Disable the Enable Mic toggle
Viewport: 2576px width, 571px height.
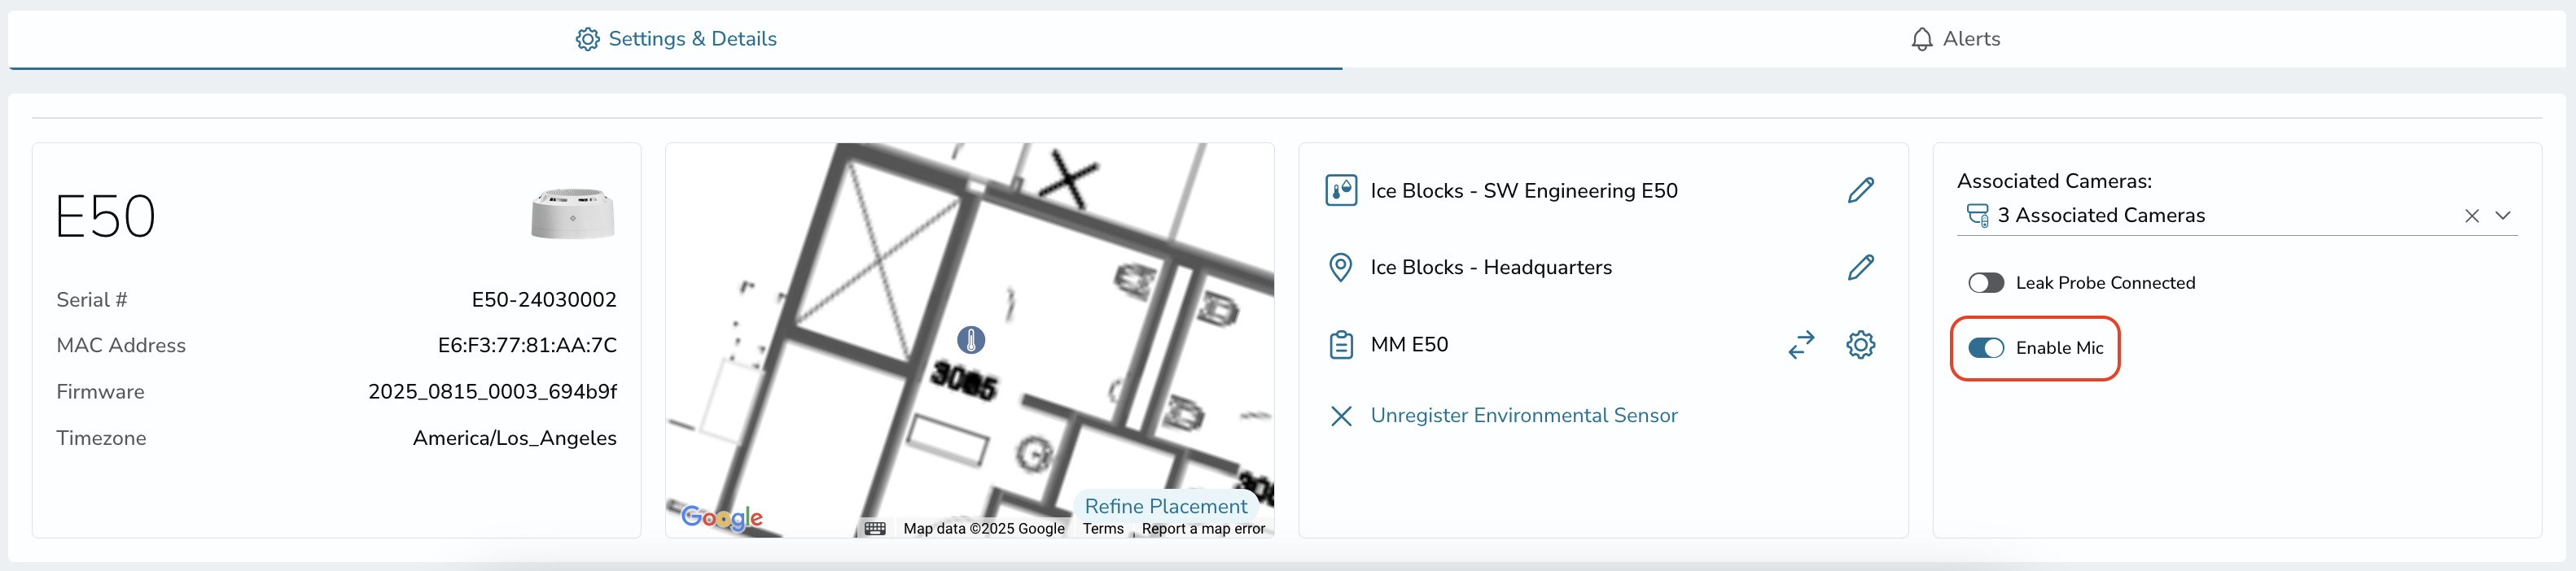(x=1985, y=348)
